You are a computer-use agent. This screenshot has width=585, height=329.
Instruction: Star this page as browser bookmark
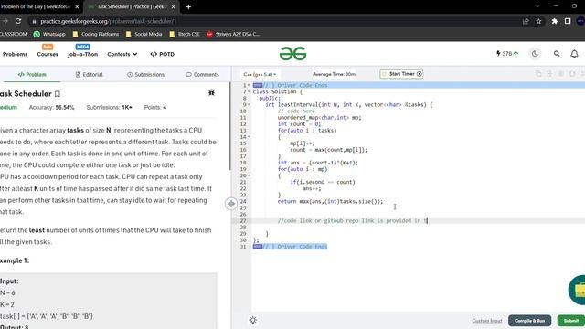(538, 21)
